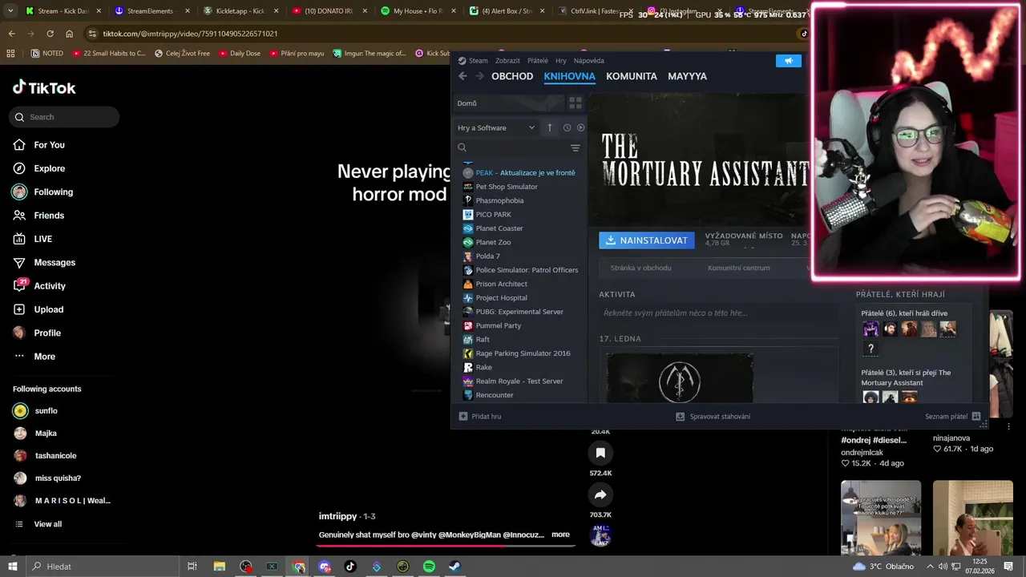Open Přátelé menu in Steam
Viewport: 1026px width, 577px height.
538,61
